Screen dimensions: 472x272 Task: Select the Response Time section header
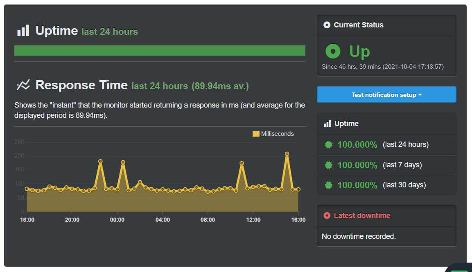(x=81, y=85)
